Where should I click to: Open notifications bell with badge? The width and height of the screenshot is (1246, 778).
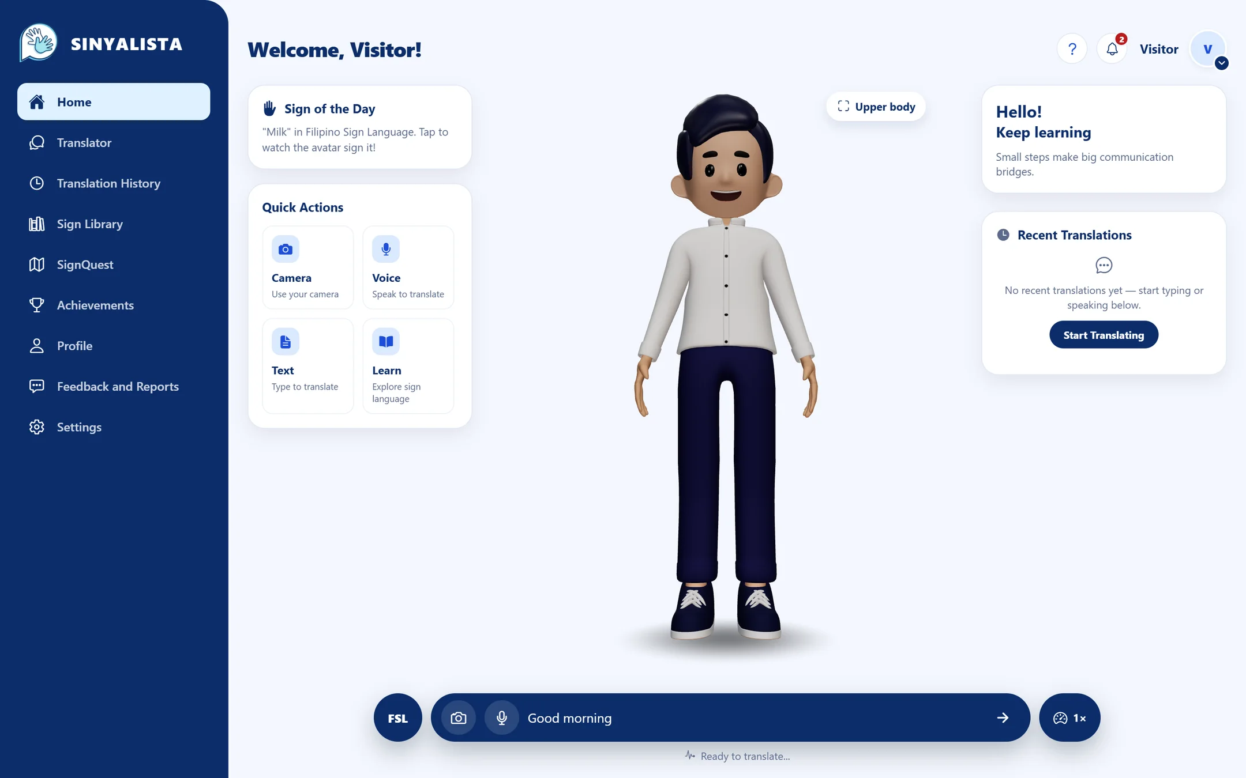pos(1112,49)
